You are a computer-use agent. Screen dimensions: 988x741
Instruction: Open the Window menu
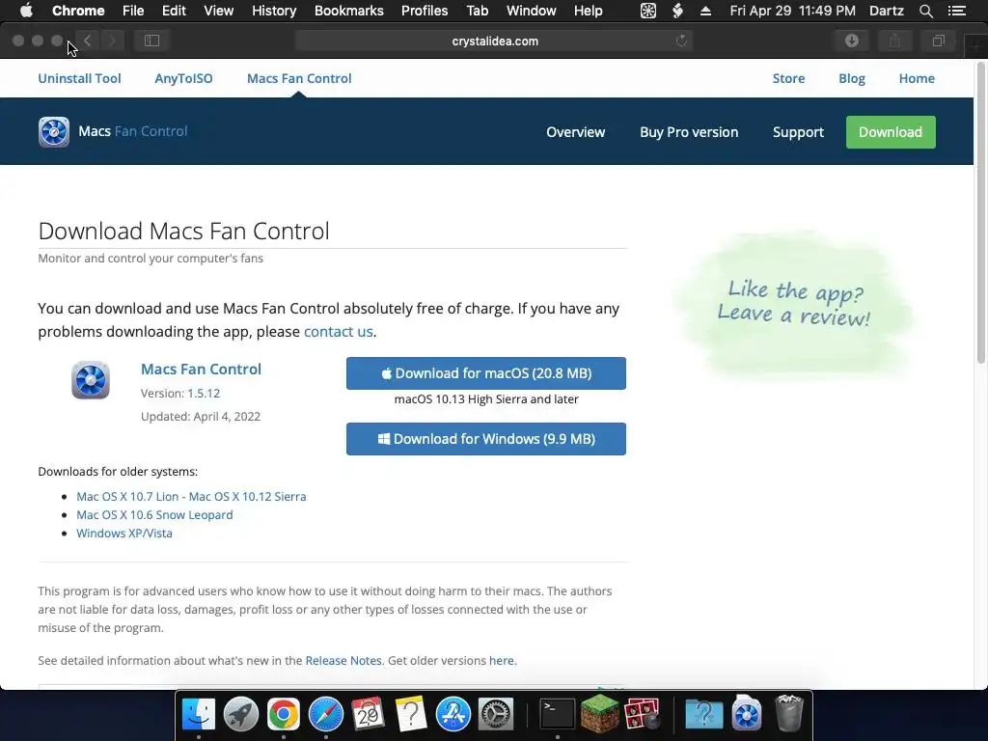click(x=532, y=11)
